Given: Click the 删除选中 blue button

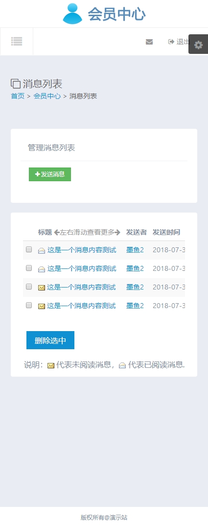Looking at the screenshot, I should [x=50, y=340].
